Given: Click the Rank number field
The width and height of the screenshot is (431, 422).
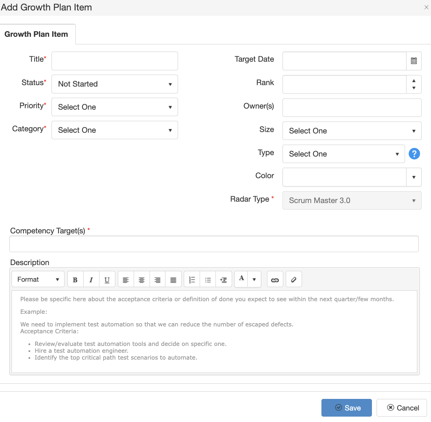Looking at the screenshot, I should [x=345, y=84].
